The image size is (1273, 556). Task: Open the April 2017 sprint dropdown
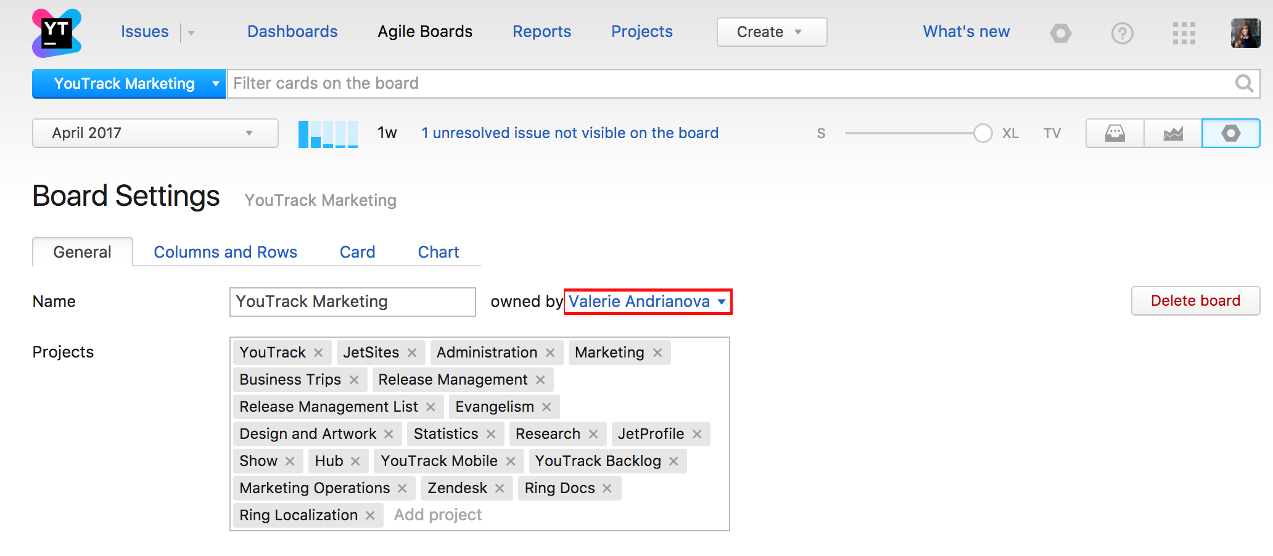(155, 133)
